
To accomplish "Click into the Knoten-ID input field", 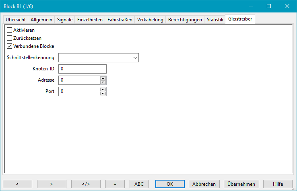I will pyautogui.click(x=82, y=69).
